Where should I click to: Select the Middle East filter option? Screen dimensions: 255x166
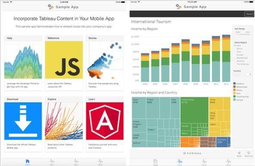tap(242, 58)
